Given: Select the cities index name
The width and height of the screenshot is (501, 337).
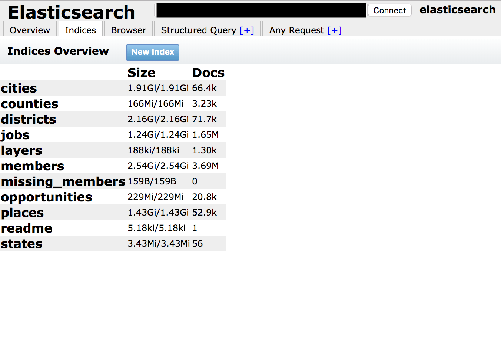Looking at the screenshot, I should pos(19,88).
